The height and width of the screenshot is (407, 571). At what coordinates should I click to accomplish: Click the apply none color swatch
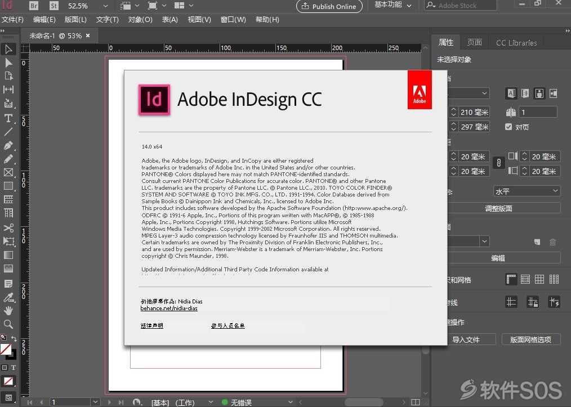coord(8,382)
